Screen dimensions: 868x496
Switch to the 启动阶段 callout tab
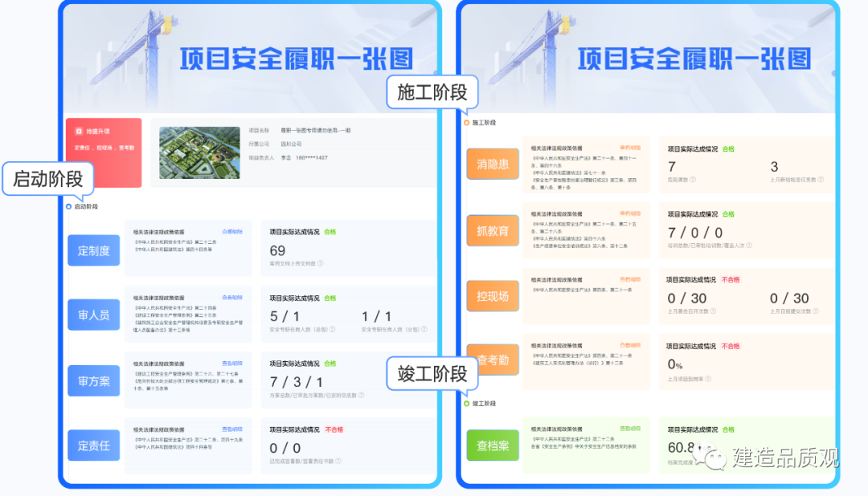pyautogui.click(x=47, y=179)
